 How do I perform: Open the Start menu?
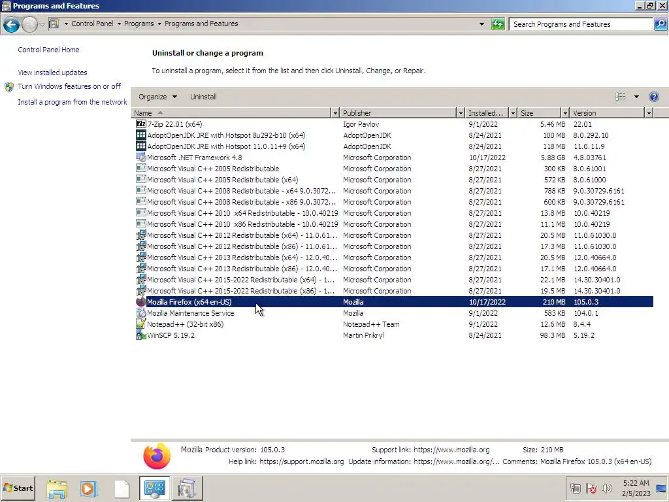click(x=18, y=488)
